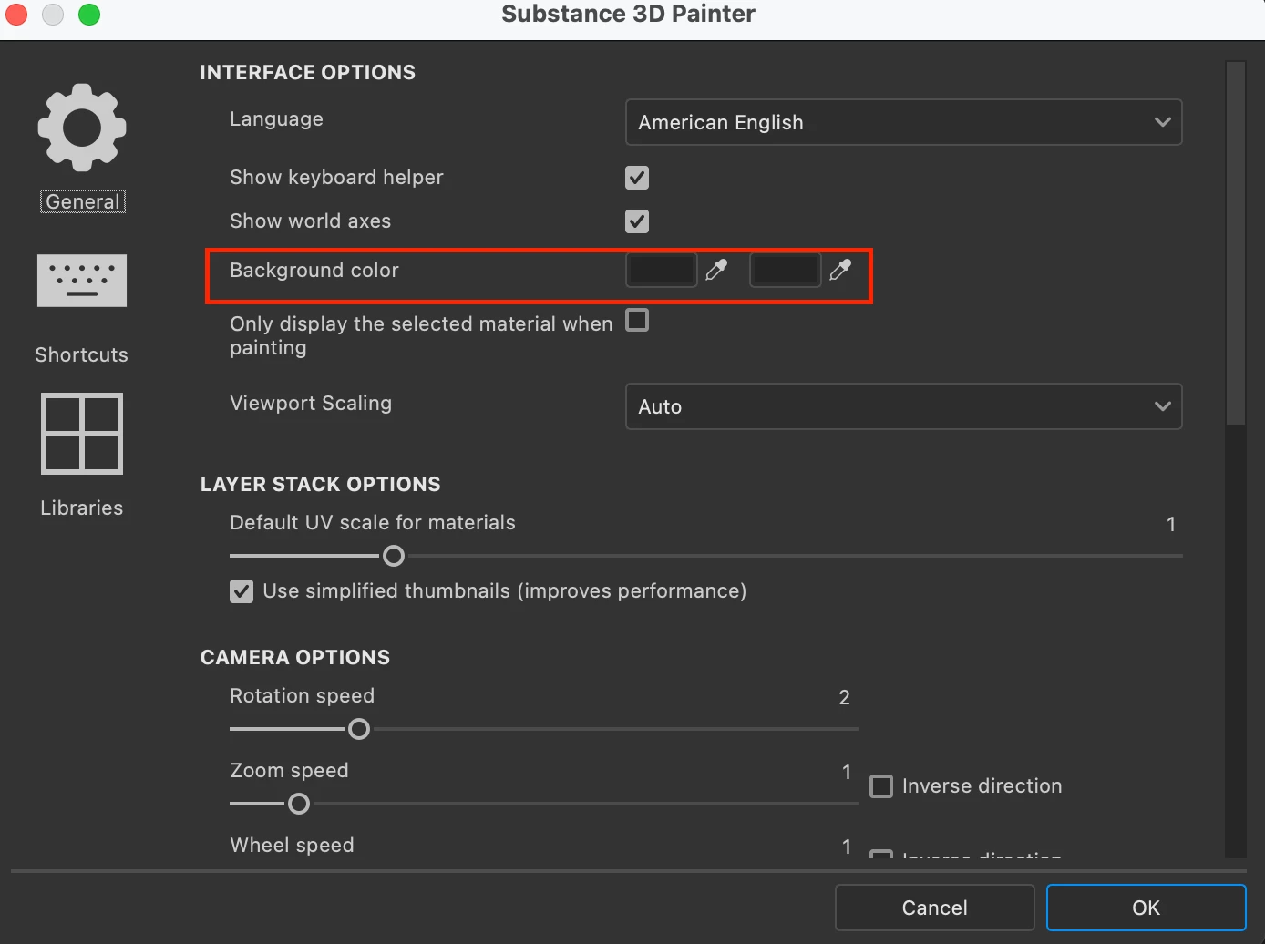Click the second Background color swatch
The height and width of the screenshot is (944, 1265).
click(x=786, y=270)
